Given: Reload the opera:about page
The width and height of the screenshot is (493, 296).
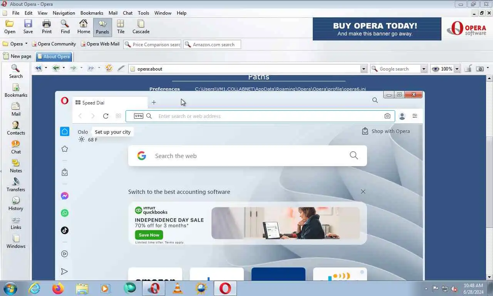Looking at the screenshot, I should click(109, 68).
